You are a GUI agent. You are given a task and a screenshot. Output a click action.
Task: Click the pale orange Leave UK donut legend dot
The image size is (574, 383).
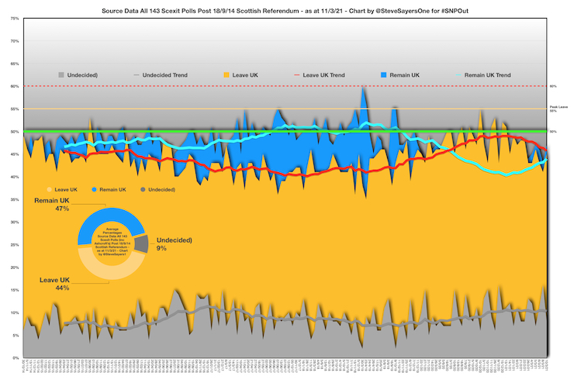(x=50, y=189)
